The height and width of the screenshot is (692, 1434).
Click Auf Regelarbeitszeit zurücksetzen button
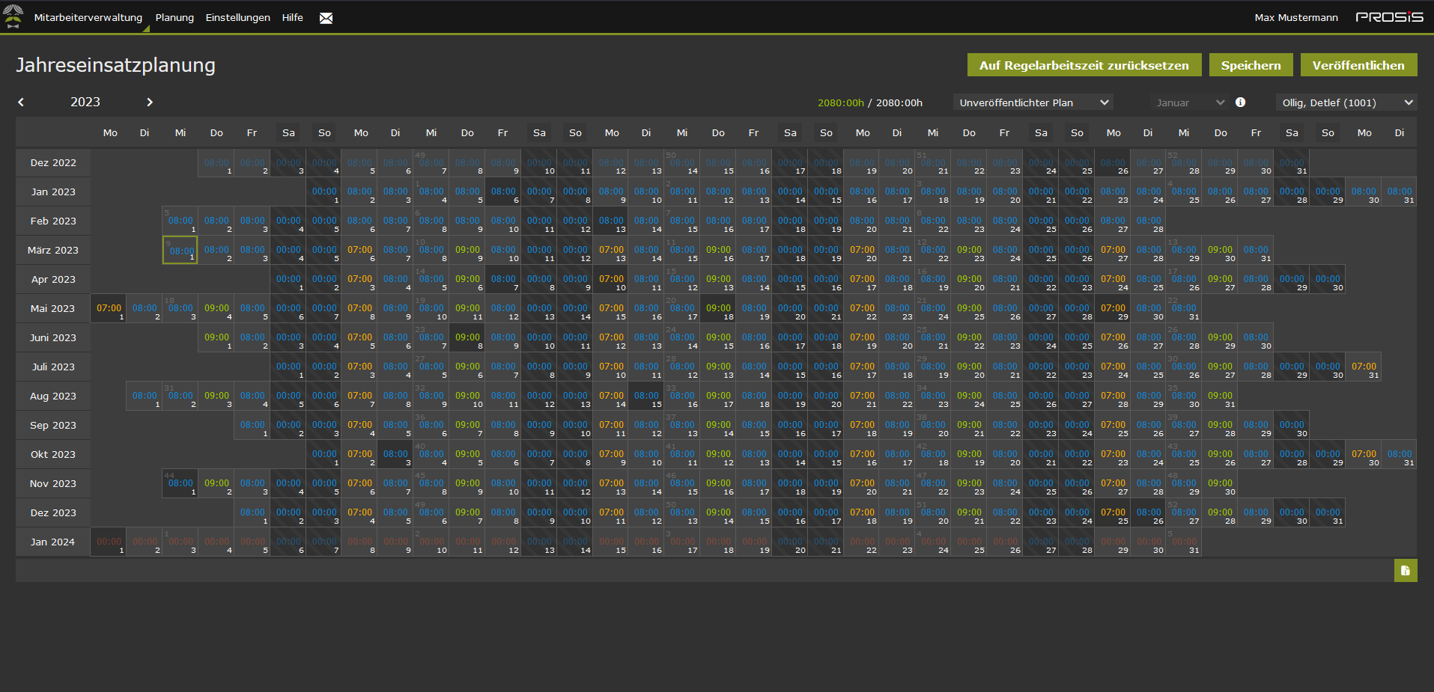tap(1084, 65)
